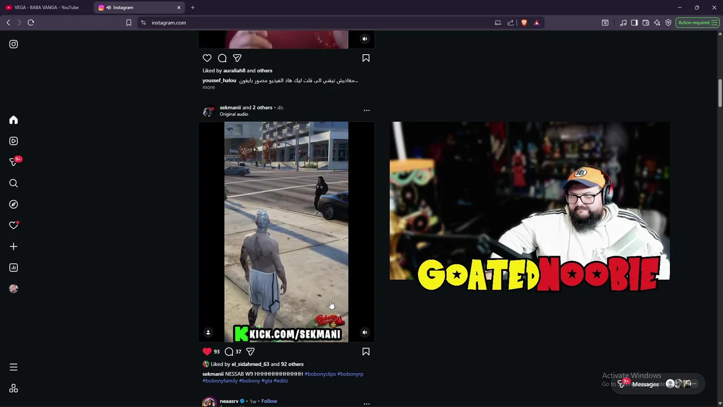Viewport: 723px width, 407px height.
Task: Open options menu for sekmanii post
Action: (x=367, y=111)
